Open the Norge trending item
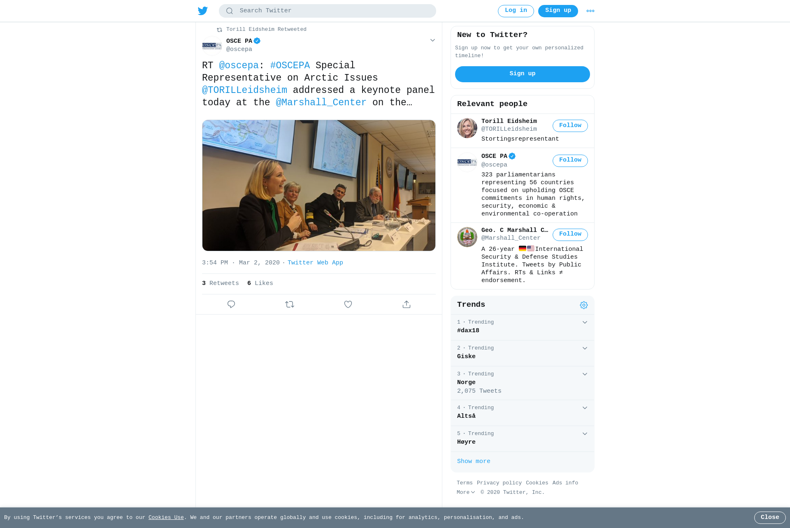 tap(523, 383)
